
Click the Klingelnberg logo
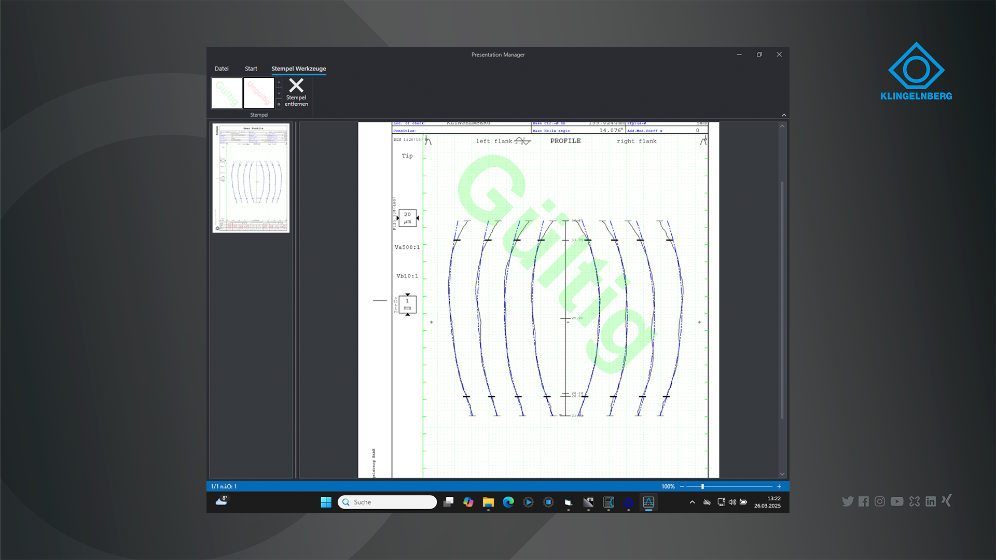(x=916, y=71)
